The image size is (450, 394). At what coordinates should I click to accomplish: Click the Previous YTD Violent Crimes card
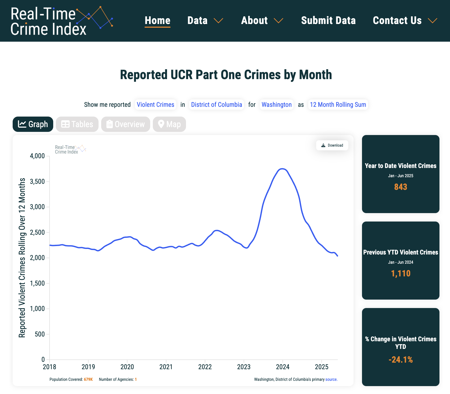coord(401,261)
